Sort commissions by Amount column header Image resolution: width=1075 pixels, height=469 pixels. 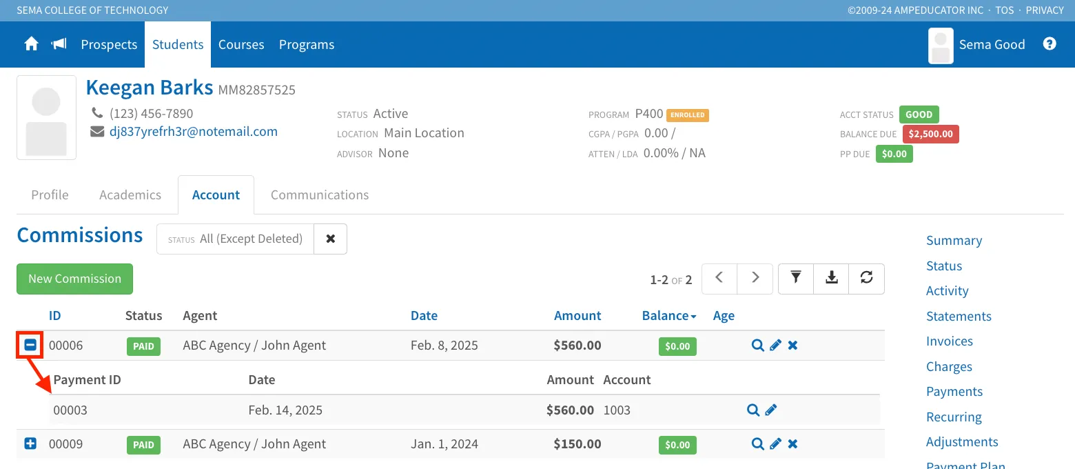coord(577,315)
